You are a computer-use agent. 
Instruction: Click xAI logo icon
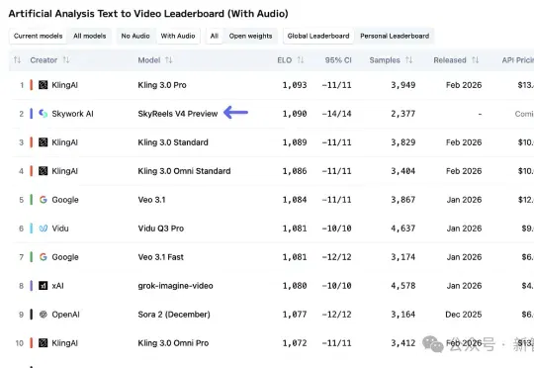click(43, 286)
